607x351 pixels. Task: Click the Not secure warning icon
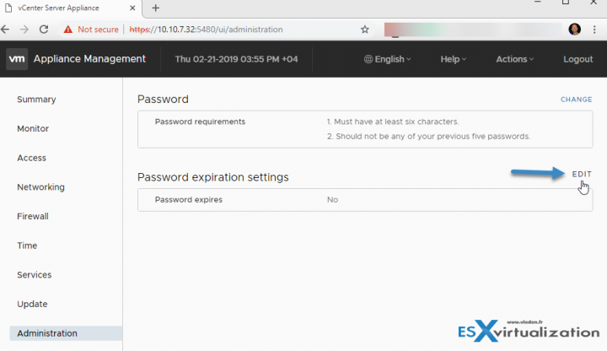(x=68, y=30)
